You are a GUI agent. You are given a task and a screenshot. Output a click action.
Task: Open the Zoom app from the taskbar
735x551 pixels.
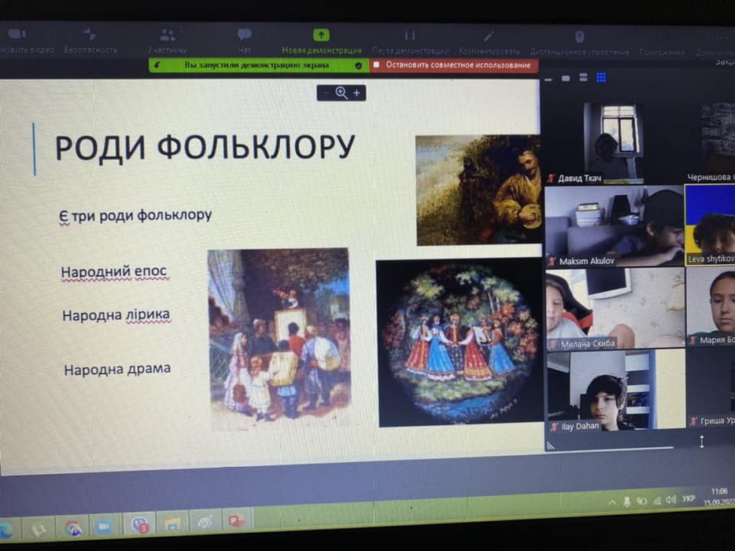point(104,527)
